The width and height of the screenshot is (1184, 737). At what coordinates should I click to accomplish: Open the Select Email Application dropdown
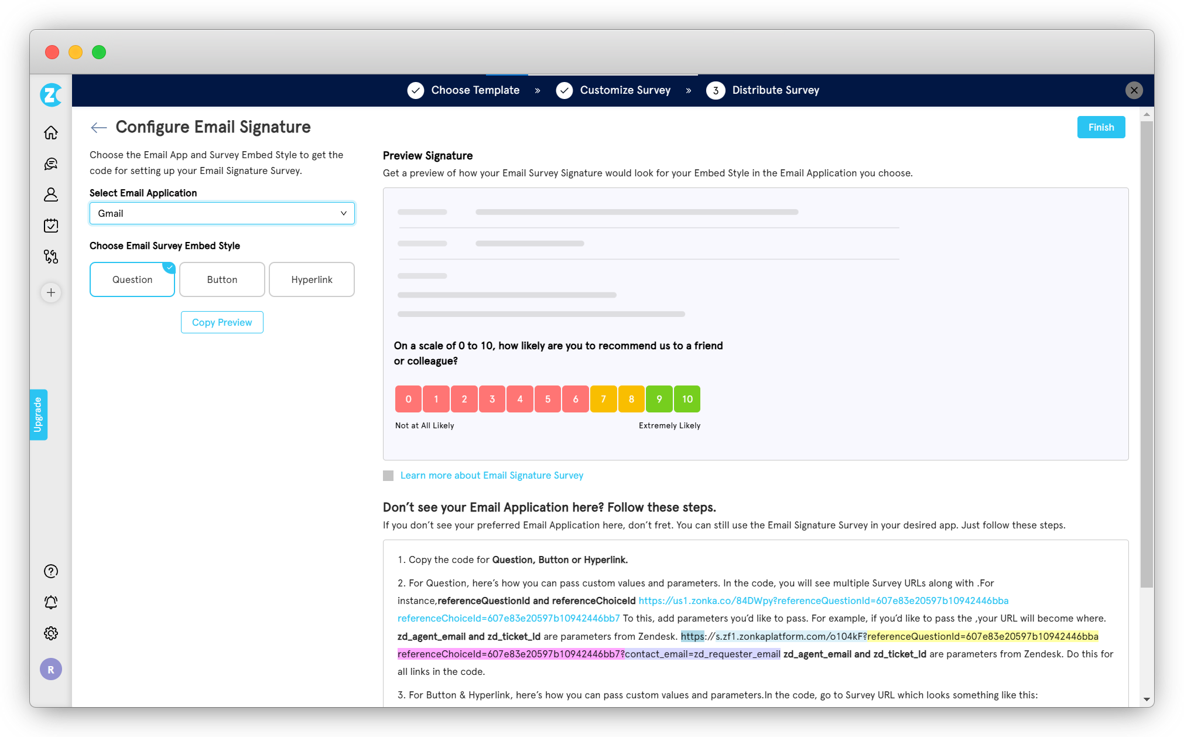pyautogui.click(x=222, y=213)
